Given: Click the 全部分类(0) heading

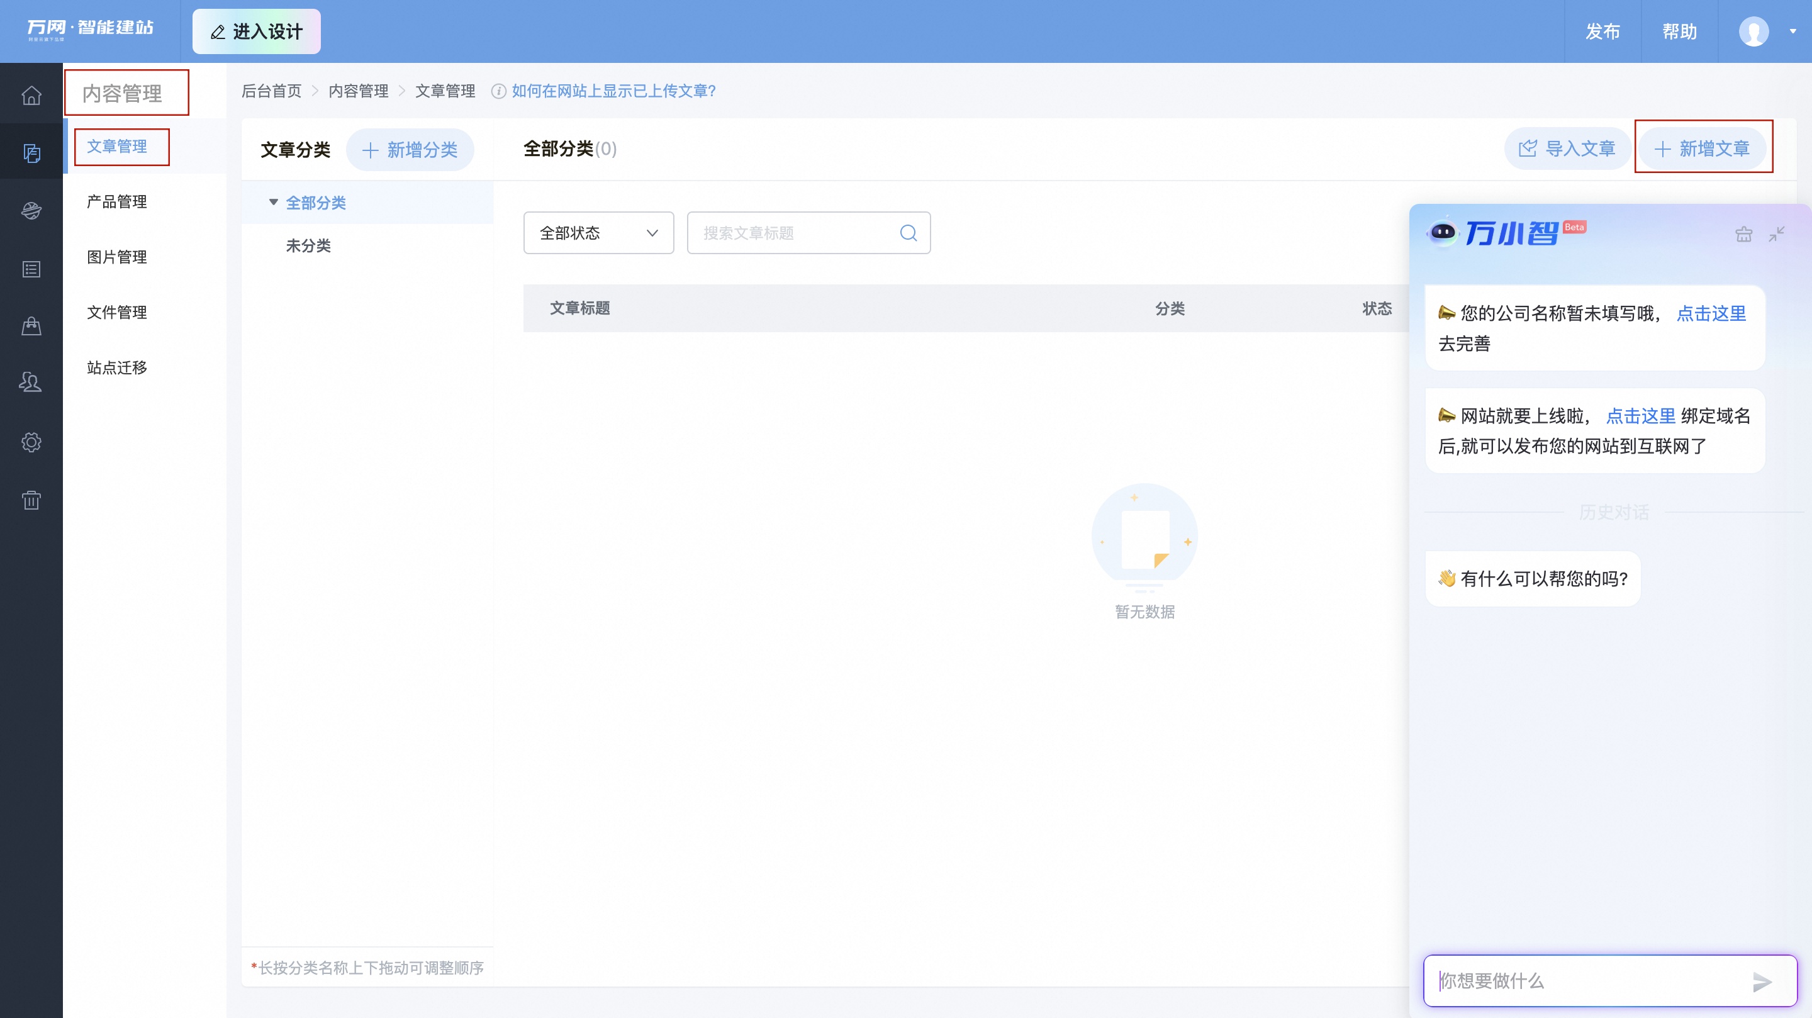Looking at the screenshot, I should (x=571, y=148).
